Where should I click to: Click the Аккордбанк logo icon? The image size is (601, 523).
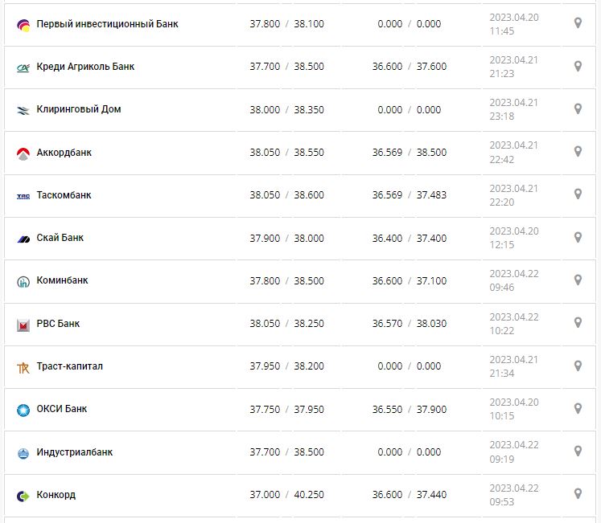[23, 153]
